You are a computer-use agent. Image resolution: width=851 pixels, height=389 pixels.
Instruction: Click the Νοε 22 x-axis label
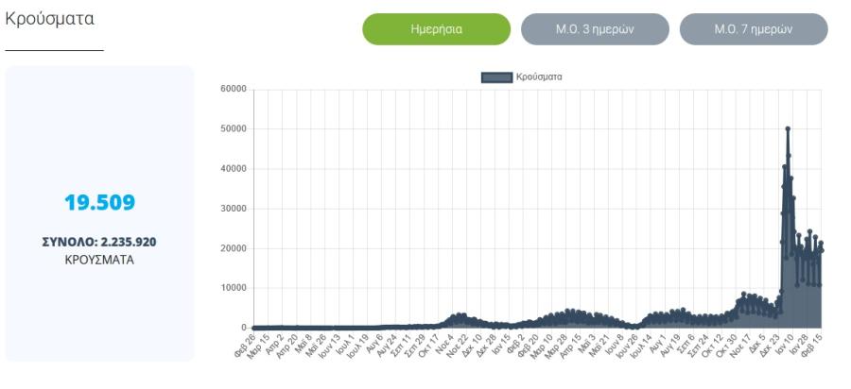click(x=458, y=345)
